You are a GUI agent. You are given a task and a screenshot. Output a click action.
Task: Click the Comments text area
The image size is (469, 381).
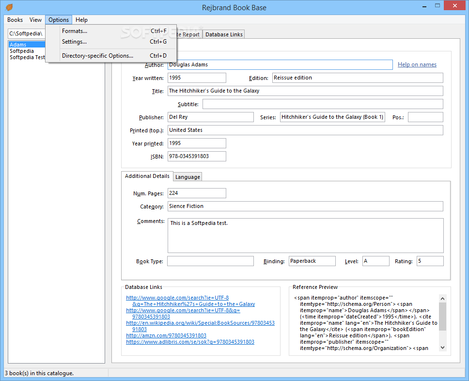(x=305, y=236)
